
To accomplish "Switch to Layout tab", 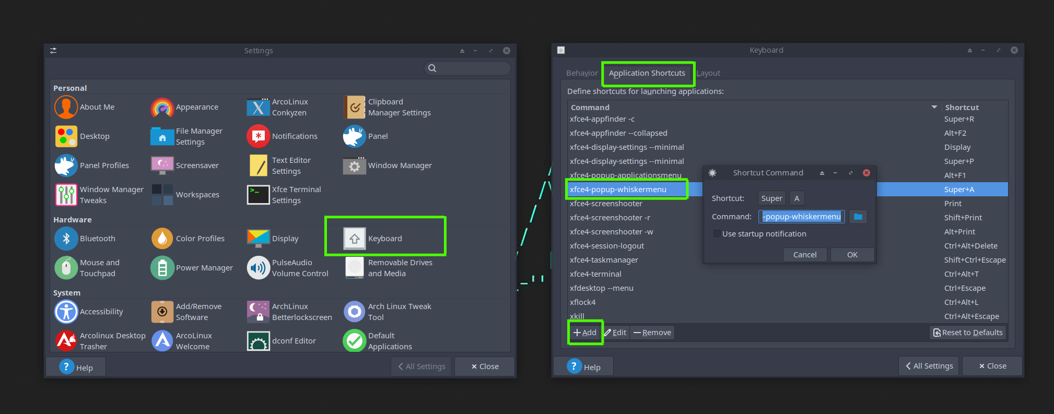I will 708,73.
